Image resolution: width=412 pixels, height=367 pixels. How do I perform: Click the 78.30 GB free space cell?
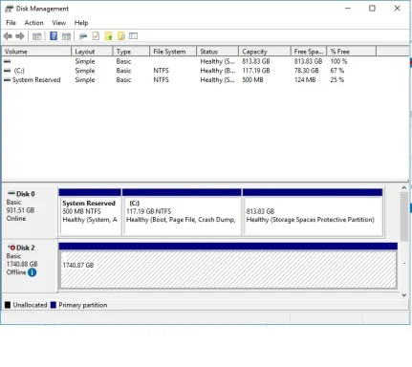coord(307,71)
